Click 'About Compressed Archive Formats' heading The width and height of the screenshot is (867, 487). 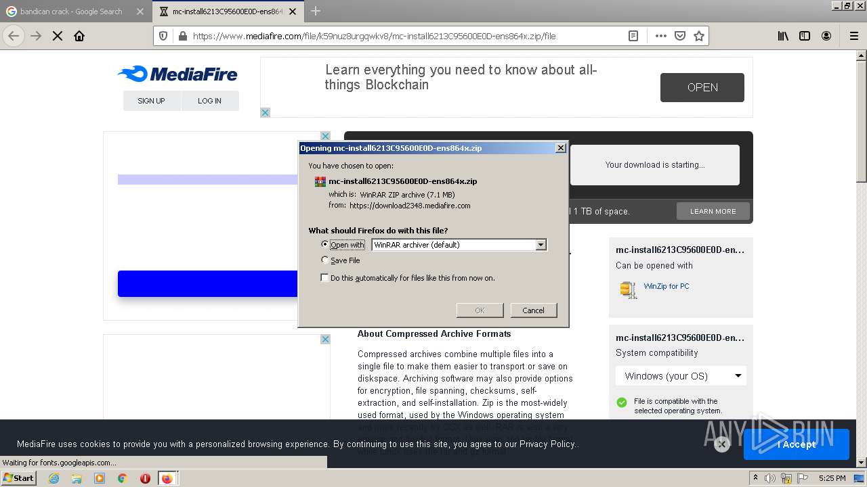point(434,333)
